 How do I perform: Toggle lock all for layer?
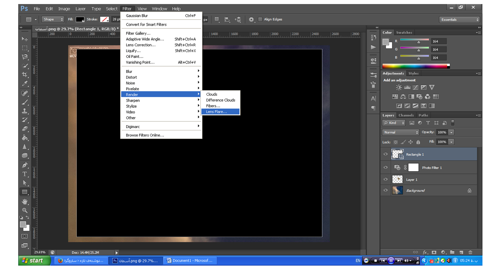tap(418, 142)
